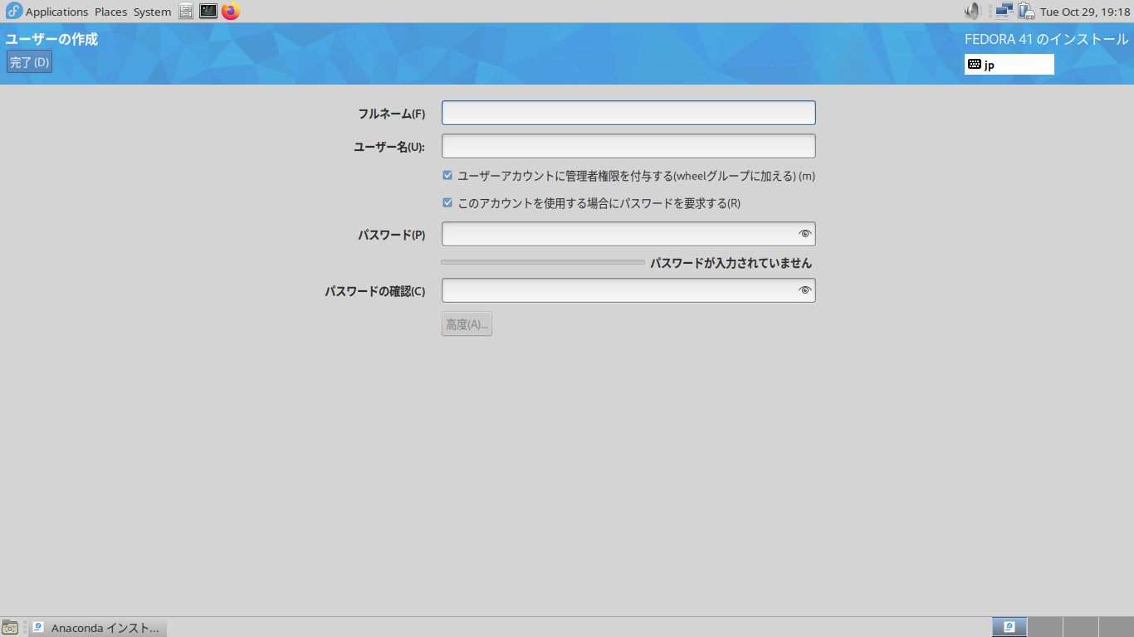1134x637 pixels.
Task: Show password with eye icon in パスワード field
Action: 804,234
